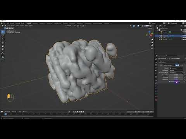Viewport: 186px width, 139px height.
Task: Adjust the modifier Adaptivity slider
Action: 176,80
